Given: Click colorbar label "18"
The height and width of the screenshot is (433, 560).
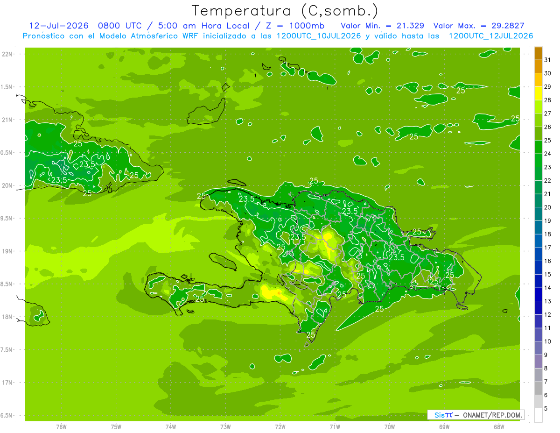Looking at the screenshot, I should coord(547,234).
